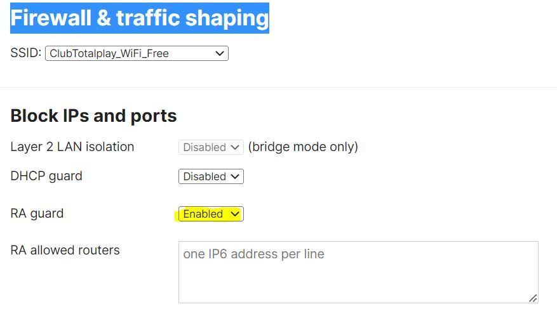Click the SSID label
This screenshot has height=316, width=557.
click(x=26, y=53)
